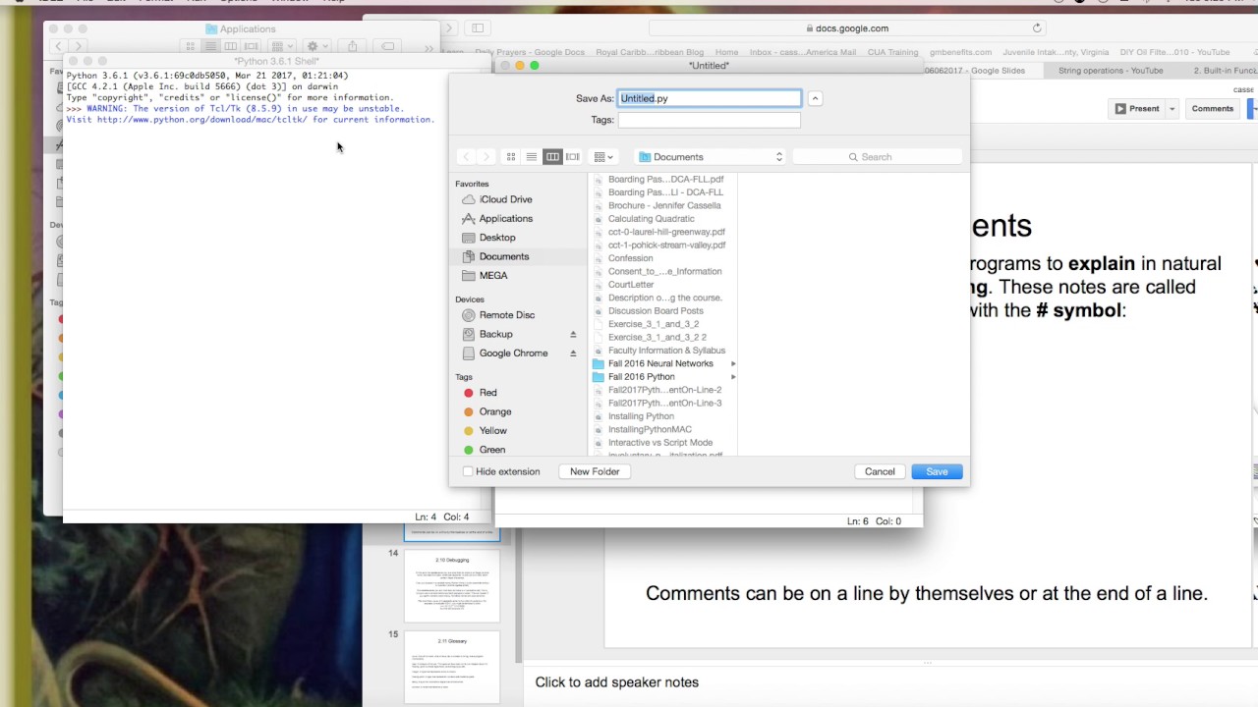Select slide 14 thumbnail in Slides
Viewport: 1258px width, 707px height.
click(x=452, y=586)
